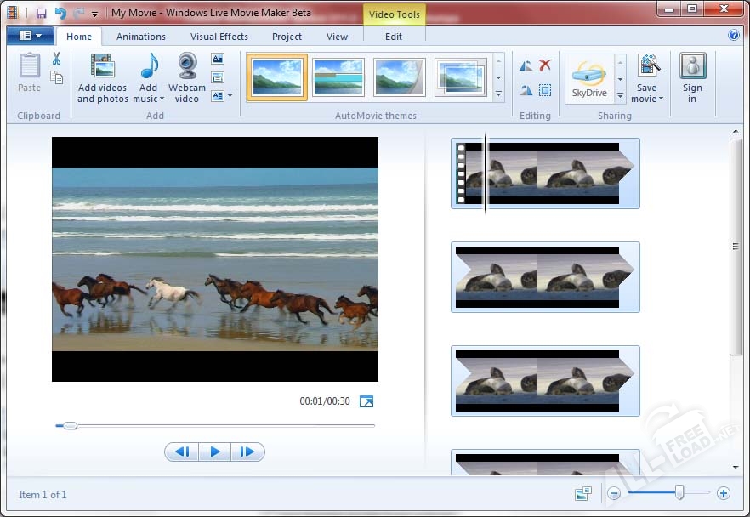Select the second video clip in storyboard
This screenshot has height=517, width=750.
(544, 276)
